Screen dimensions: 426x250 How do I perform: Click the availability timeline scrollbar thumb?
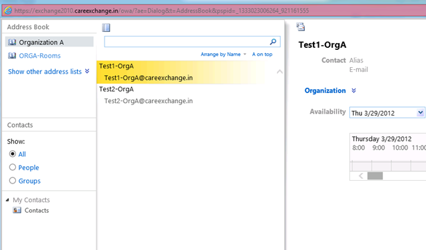click(x=375, y=176)
